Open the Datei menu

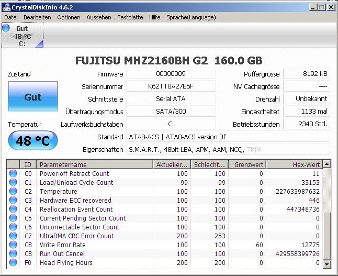pyautogui.click(x=11, y=17)
